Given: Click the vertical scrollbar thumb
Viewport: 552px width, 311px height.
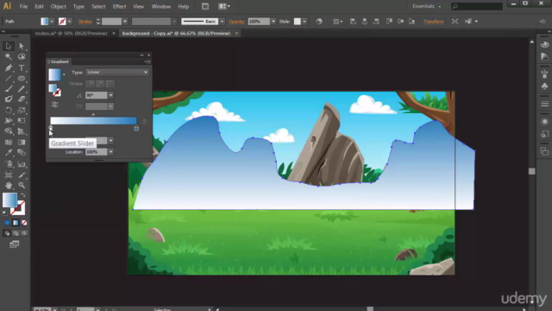Looking at the screenshot, I should tap(532, 171).
